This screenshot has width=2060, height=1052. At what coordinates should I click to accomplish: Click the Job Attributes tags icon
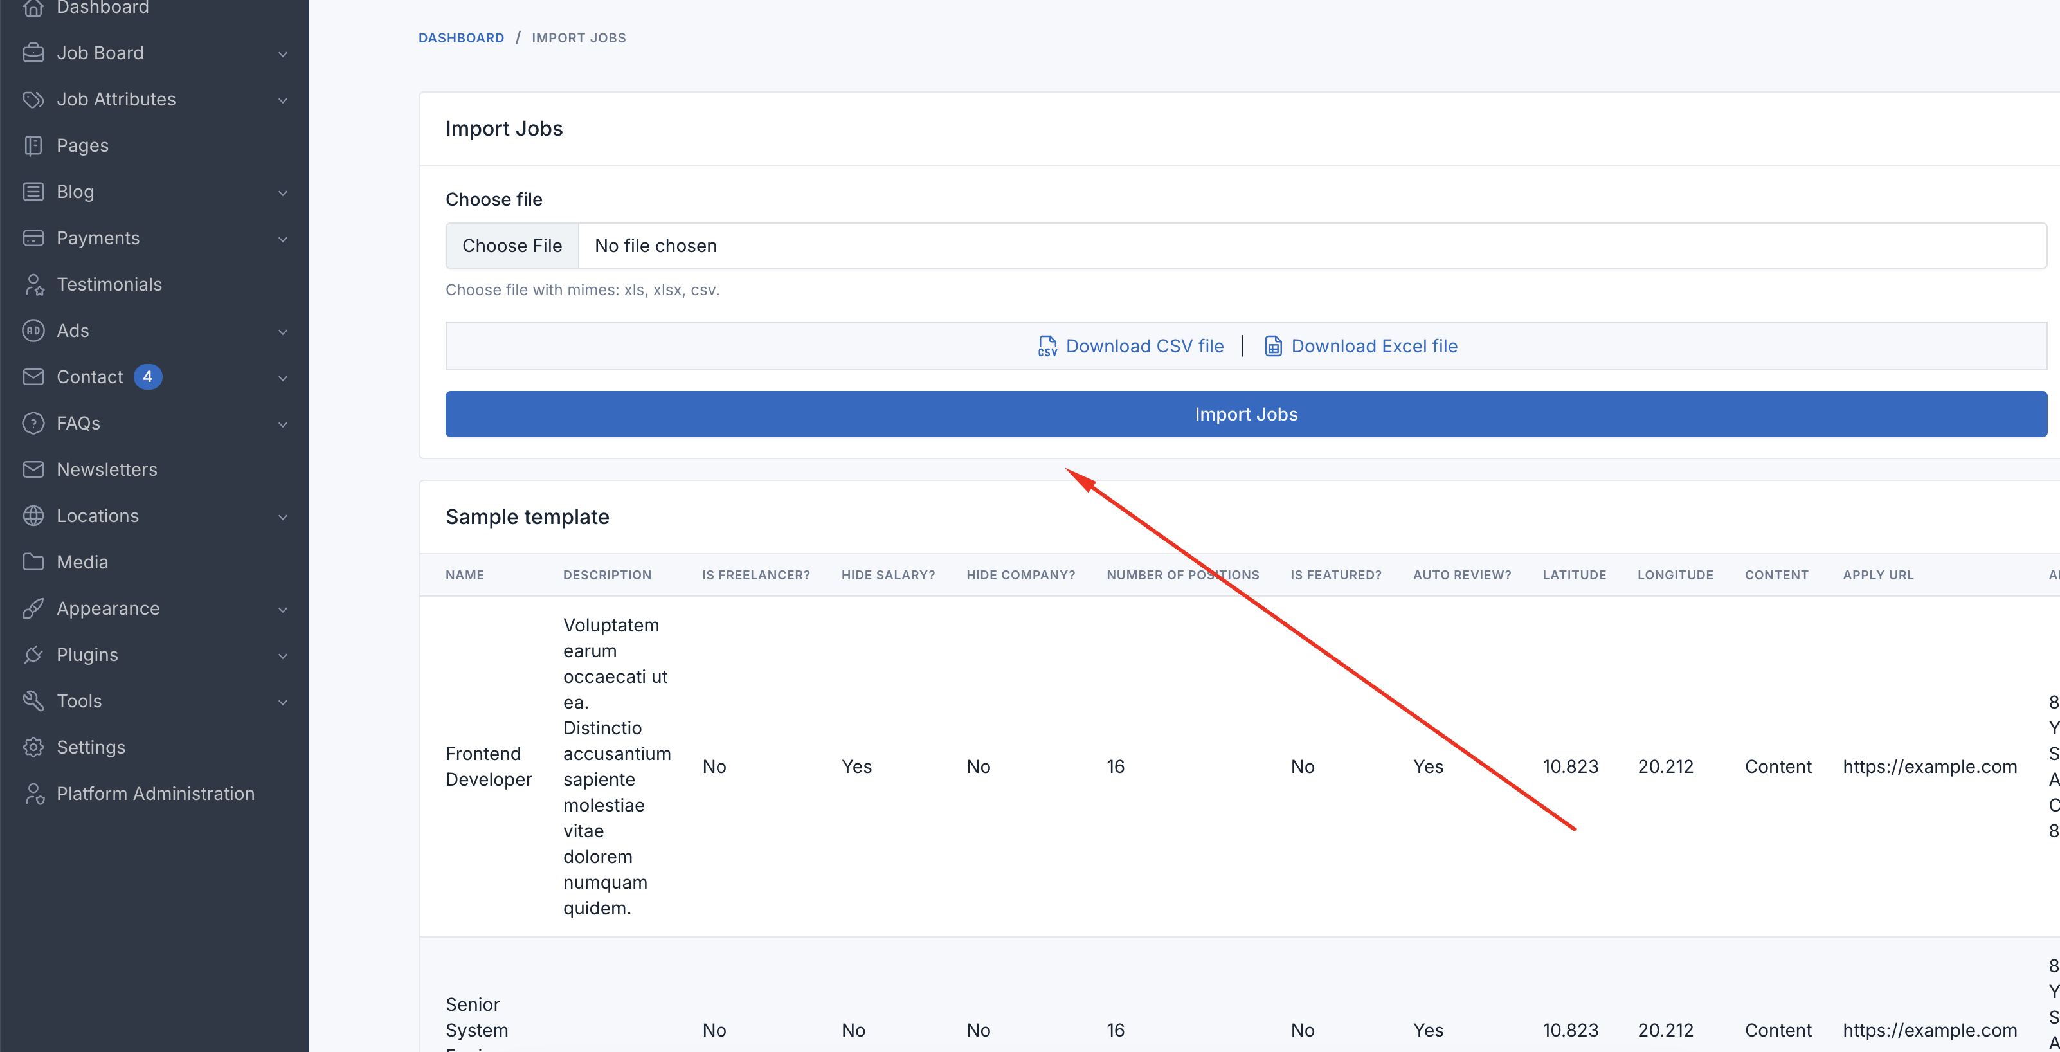point(33,99)
